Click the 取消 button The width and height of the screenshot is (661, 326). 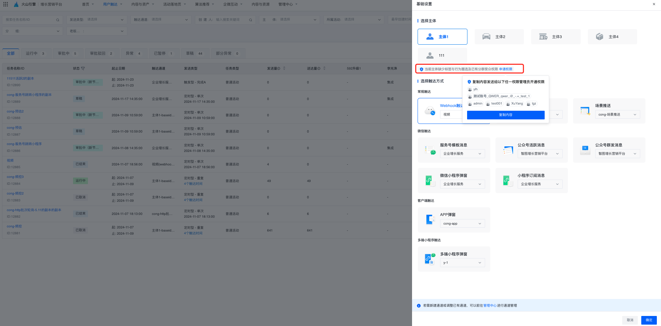tap(630, 320)
